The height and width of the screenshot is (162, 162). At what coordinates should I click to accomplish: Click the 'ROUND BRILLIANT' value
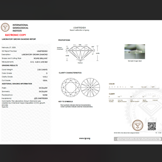41,58
